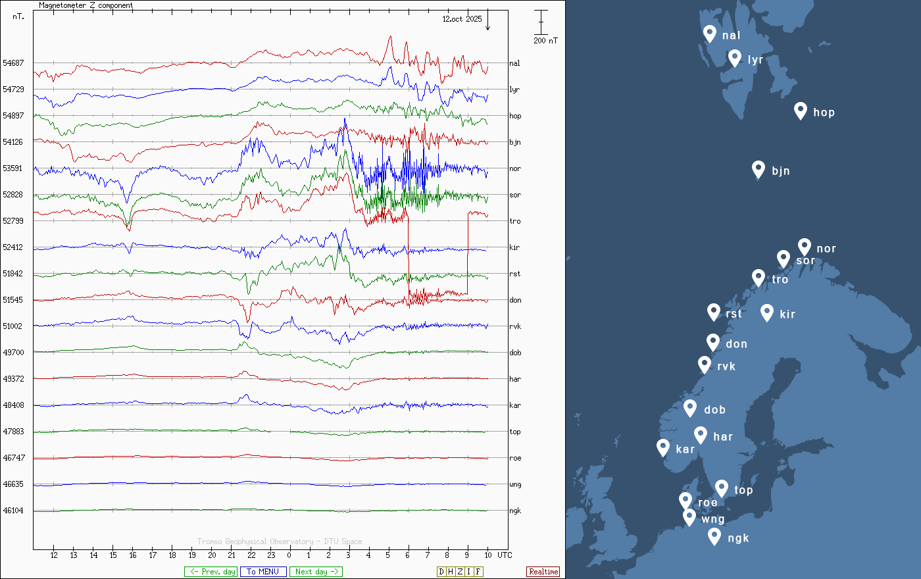921x579 pixels.
Task: Select the Z component tab
Action: click(460, 572)
